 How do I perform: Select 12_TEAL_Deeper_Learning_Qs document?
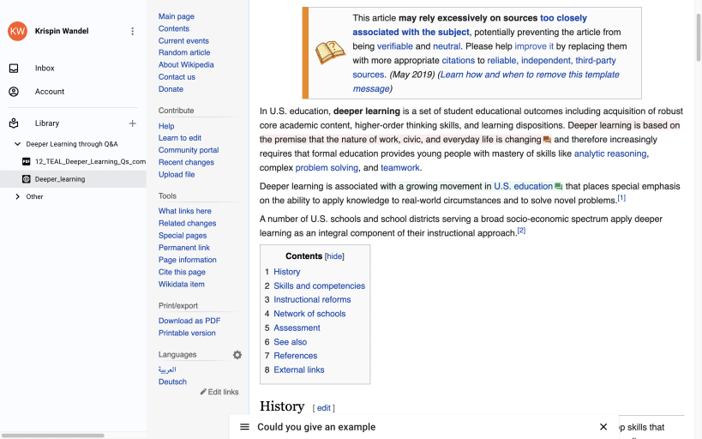(91, 161)
